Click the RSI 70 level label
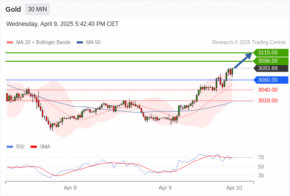Viewport: 290px width, 196px height. pos(261,157)
